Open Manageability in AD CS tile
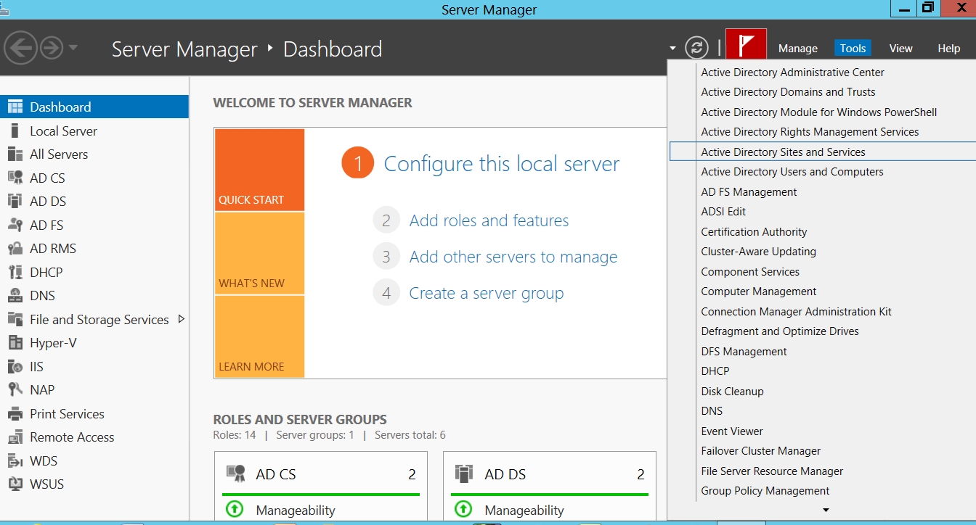Screen dimensions: 976x525 click(296, 510)
